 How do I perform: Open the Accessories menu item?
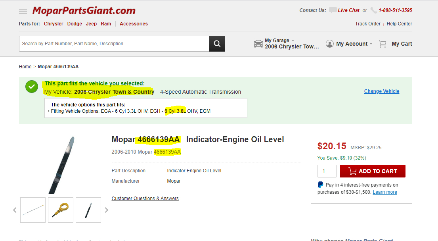tap(134, 24)
